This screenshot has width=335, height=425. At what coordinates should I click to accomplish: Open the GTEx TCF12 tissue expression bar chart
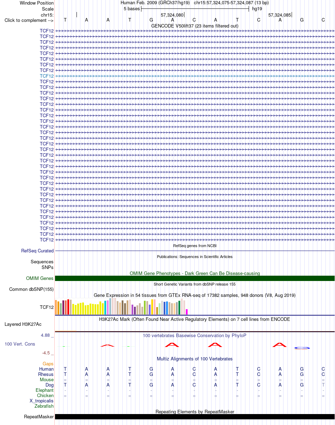pos(122,306)
